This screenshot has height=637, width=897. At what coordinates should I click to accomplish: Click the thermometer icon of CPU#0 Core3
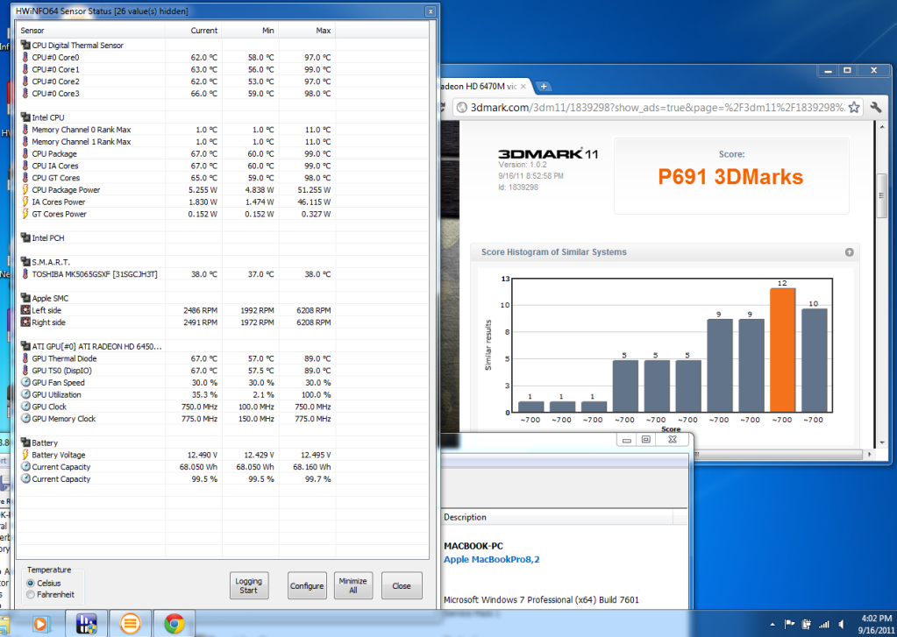point(25,93)
